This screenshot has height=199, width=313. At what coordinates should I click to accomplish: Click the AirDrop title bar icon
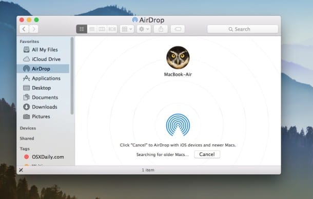point(135,20)
